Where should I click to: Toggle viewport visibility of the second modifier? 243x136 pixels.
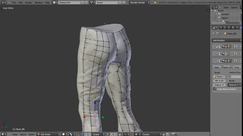coord(226,54)
